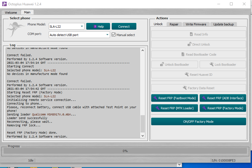The height and width of the screenshot is (168, 252).
Task: Click the Read Info button
Action: click(199, 34)
